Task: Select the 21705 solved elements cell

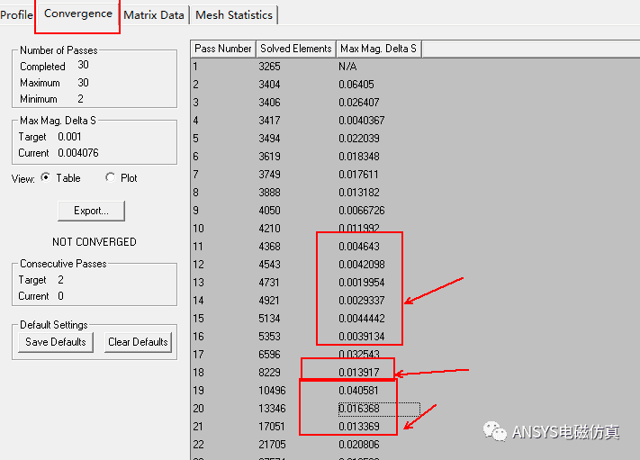Action: pyautogui.click(x=272, y=445)
